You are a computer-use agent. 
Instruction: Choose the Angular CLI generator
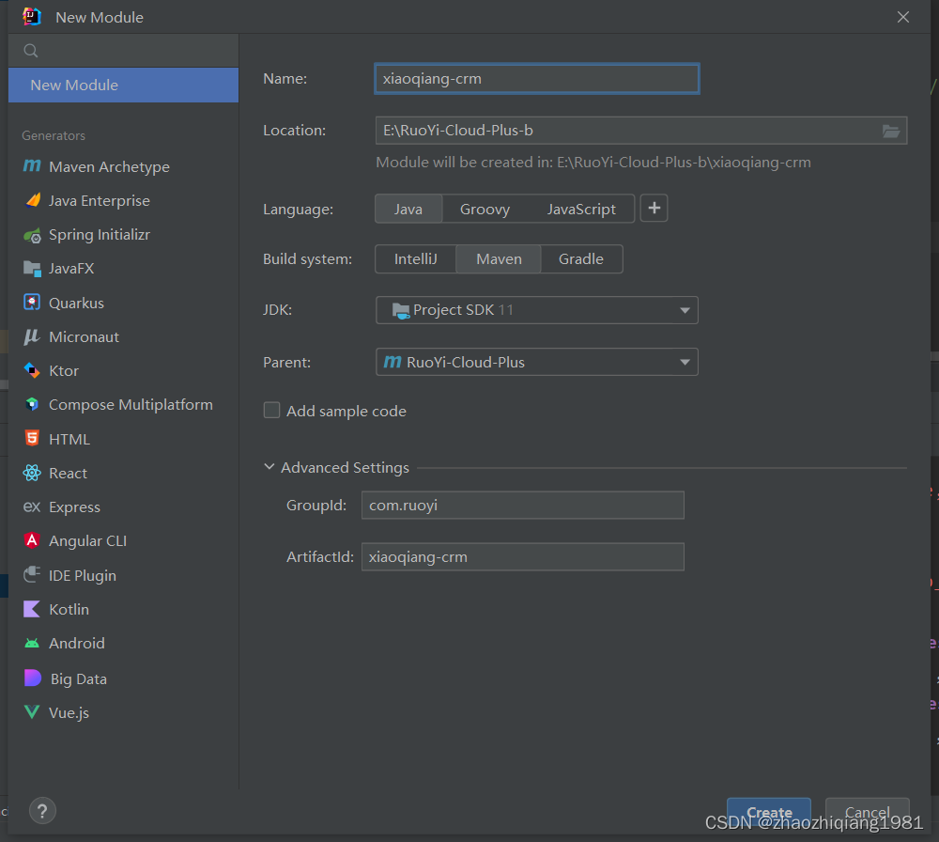[x=87, y=540]
